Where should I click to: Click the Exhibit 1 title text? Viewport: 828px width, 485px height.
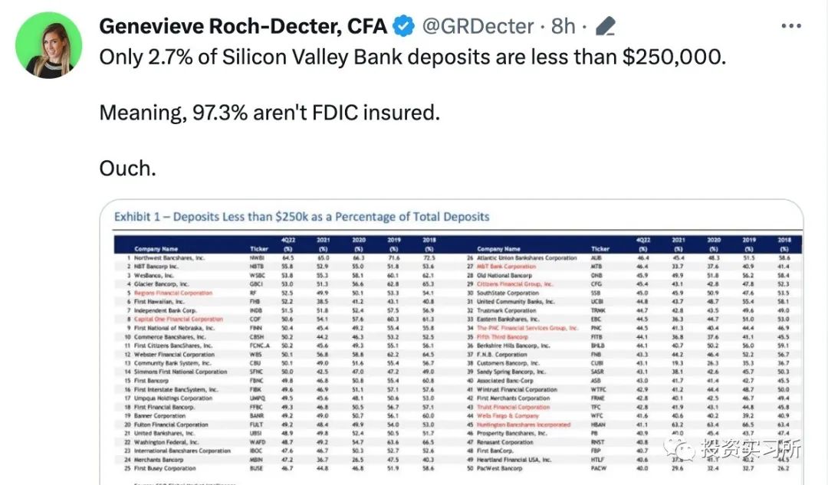click(301, 216)
